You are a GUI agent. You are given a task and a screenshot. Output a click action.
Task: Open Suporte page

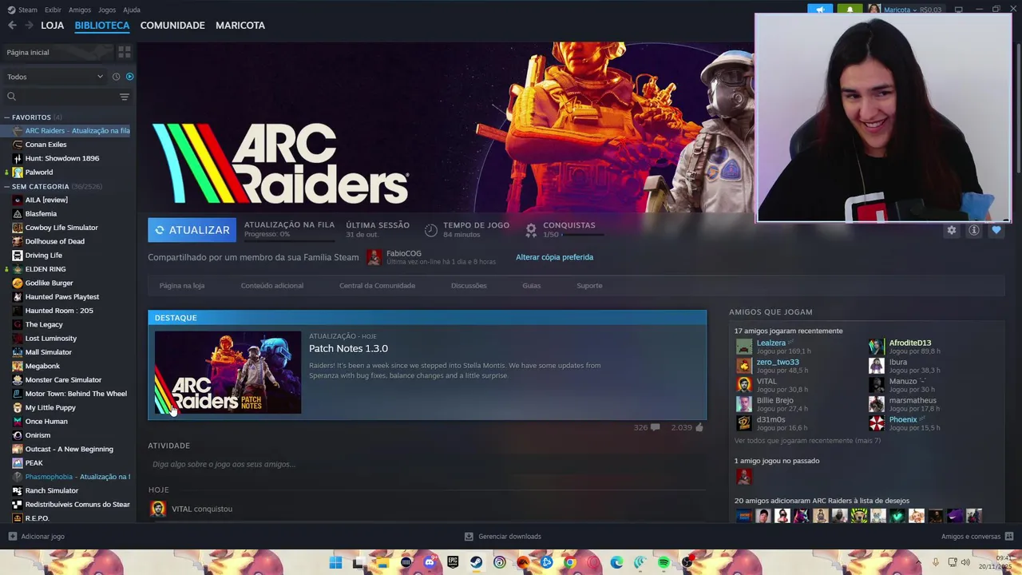[x=589, y=286]
